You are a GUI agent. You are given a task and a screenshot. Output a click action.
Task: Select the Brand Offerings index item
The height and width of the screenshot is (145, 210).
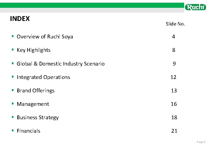[x=36, y=91]
